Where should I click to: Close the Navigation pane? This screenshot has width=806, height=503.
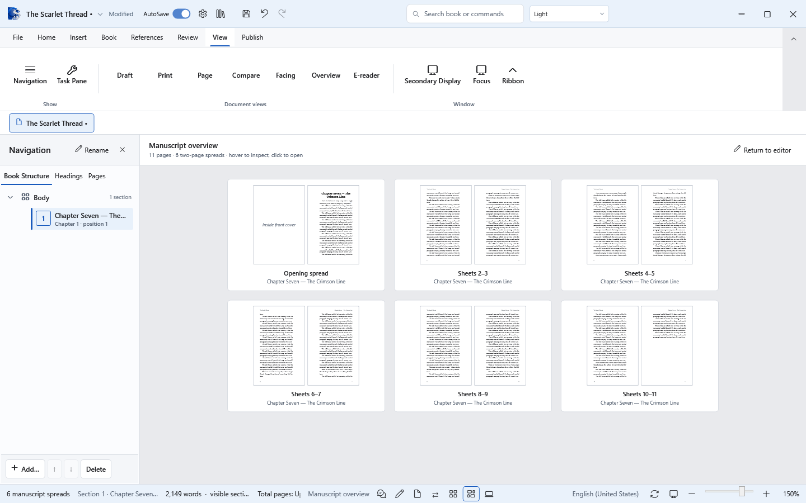point(123,150)
